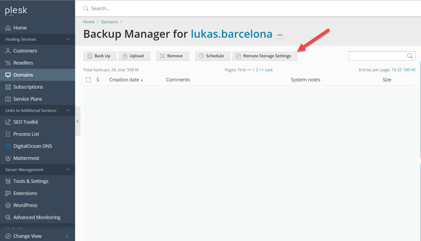
Task: Click the Back Up button icon
Action: tap(90, 56)
